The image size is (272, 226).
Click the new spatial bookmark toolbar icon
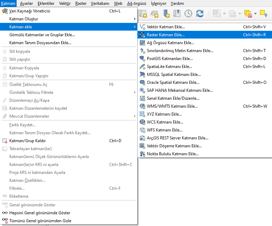pyautogui.click(x=166, y=13)
